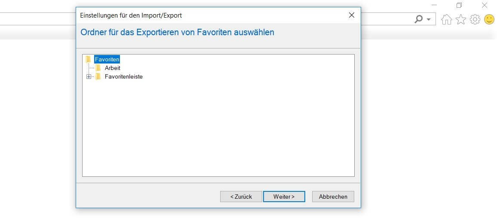Viewport: 497px width, 218px height.
Task: Choose the Favoritenleiste folder label
Action: coord(124,76)
